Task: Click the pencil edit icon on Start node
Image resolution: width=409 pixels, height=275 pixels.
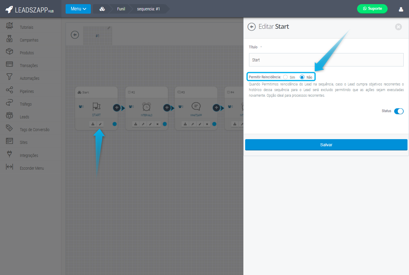Action: (100, 124)
